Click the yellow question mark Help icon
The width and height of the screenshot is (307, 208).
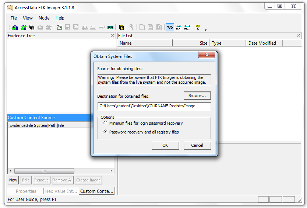click(198, 27)
